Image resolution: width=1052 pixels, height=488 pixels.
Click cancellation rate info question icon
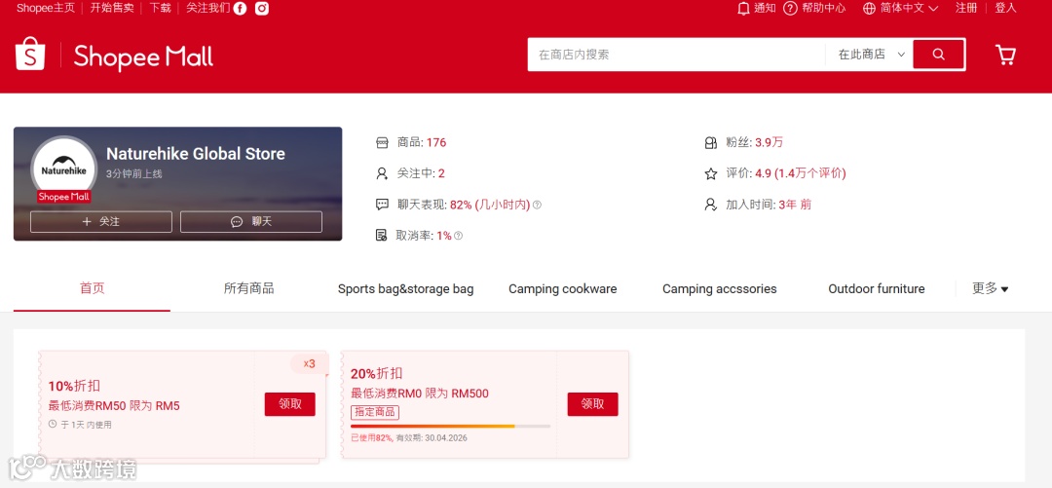(x=458, y=236)
